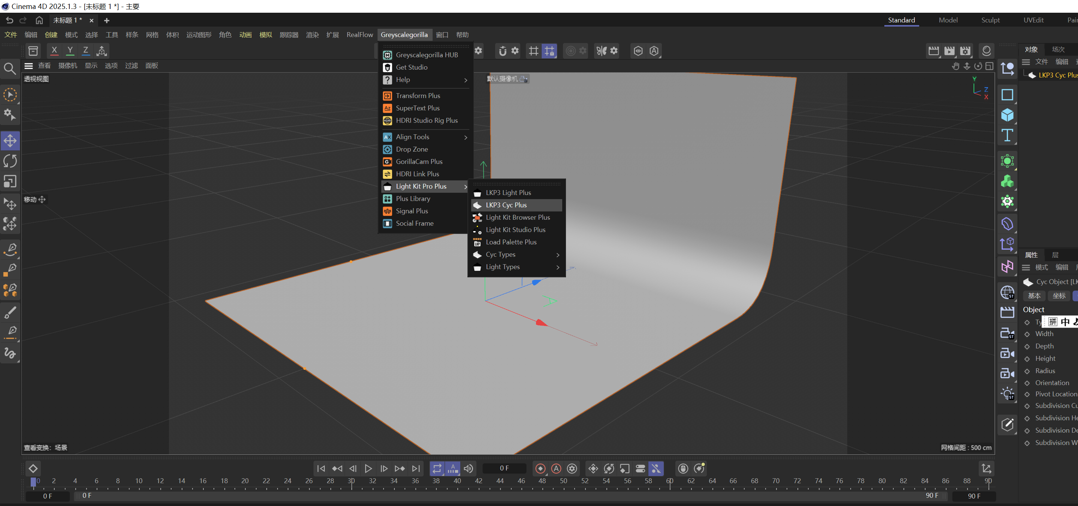Toggle the Depth keyframe diamond
1078x506 pixels.
(1027, 347)
